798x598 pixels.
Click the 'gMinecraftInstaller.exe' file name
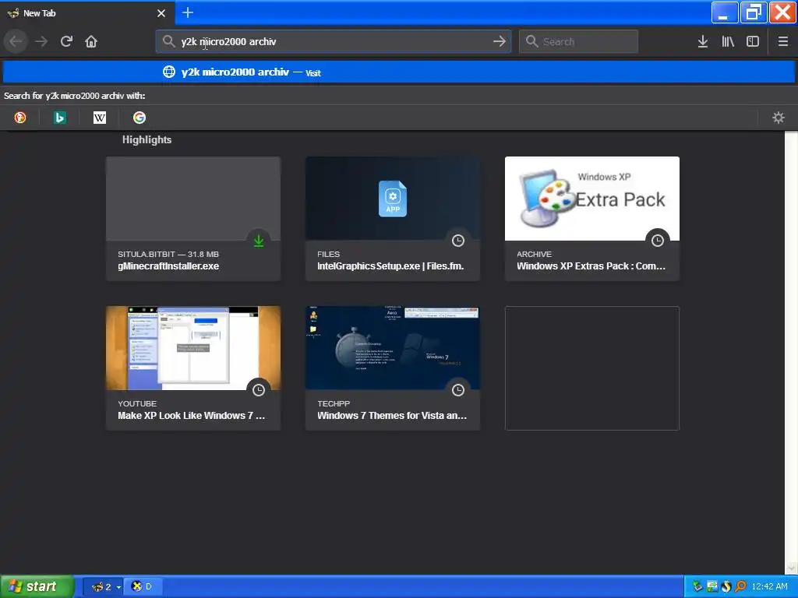pos(168,266)
